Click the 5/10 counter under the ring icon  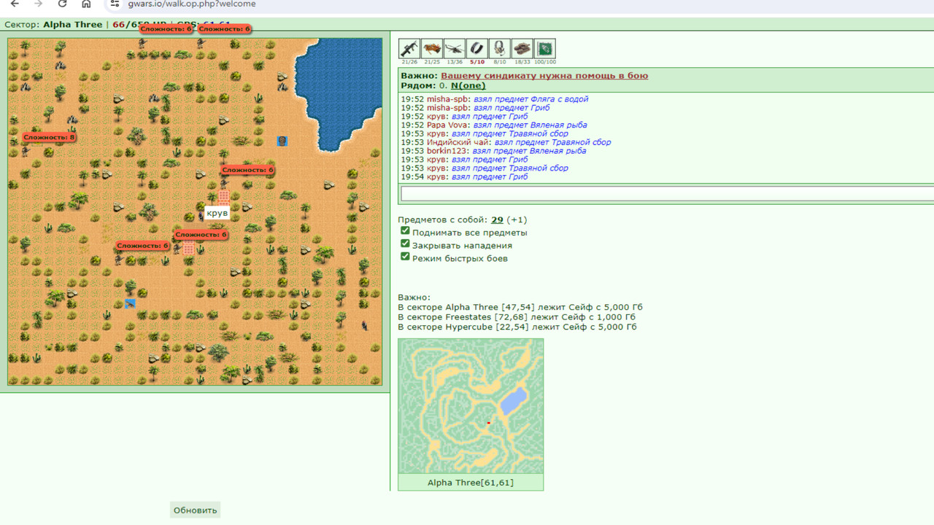[x=477, y=62]
